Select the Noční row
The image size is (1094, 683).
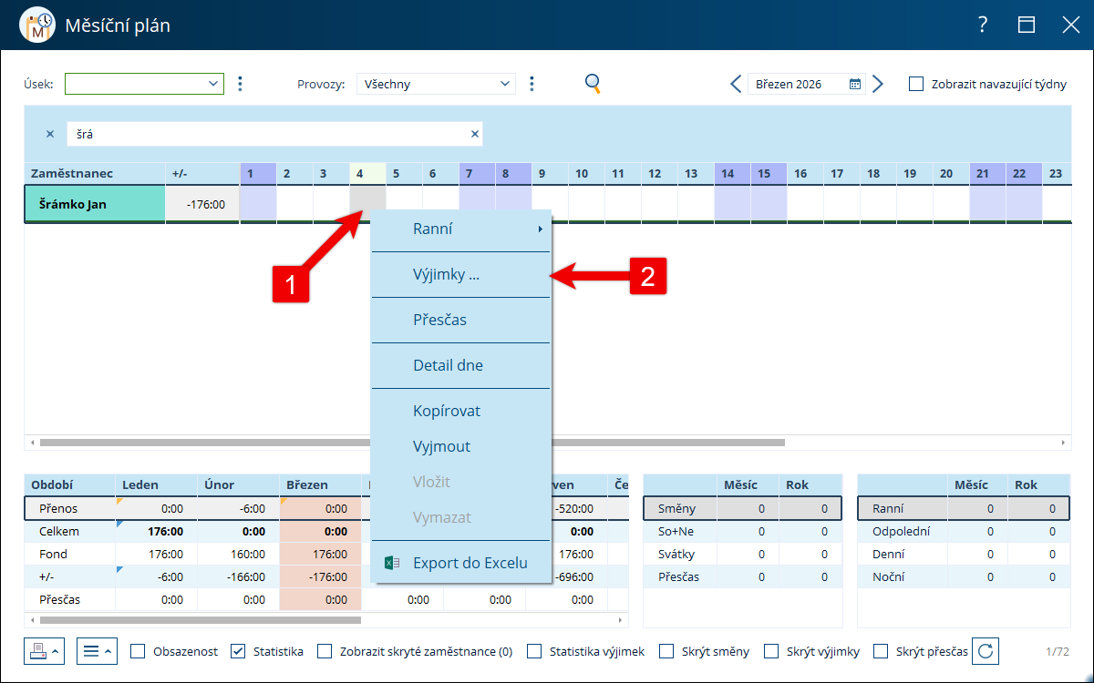964,576
